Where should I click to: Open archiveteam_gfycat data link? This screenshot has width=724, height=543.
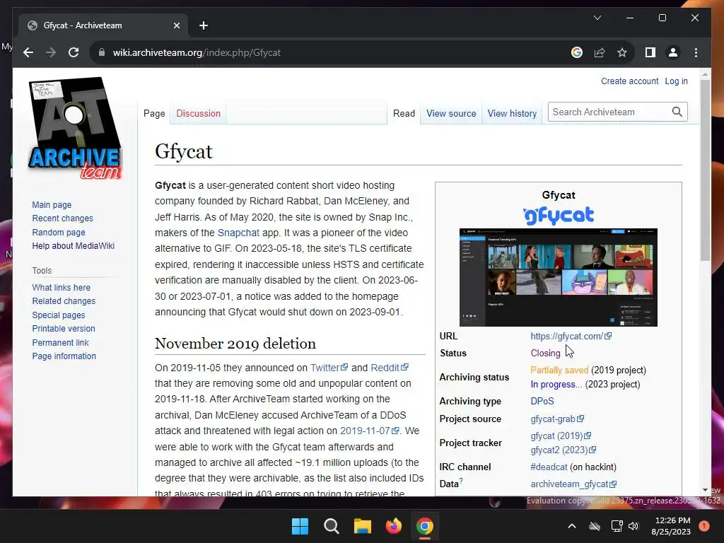tap(573, 484)
